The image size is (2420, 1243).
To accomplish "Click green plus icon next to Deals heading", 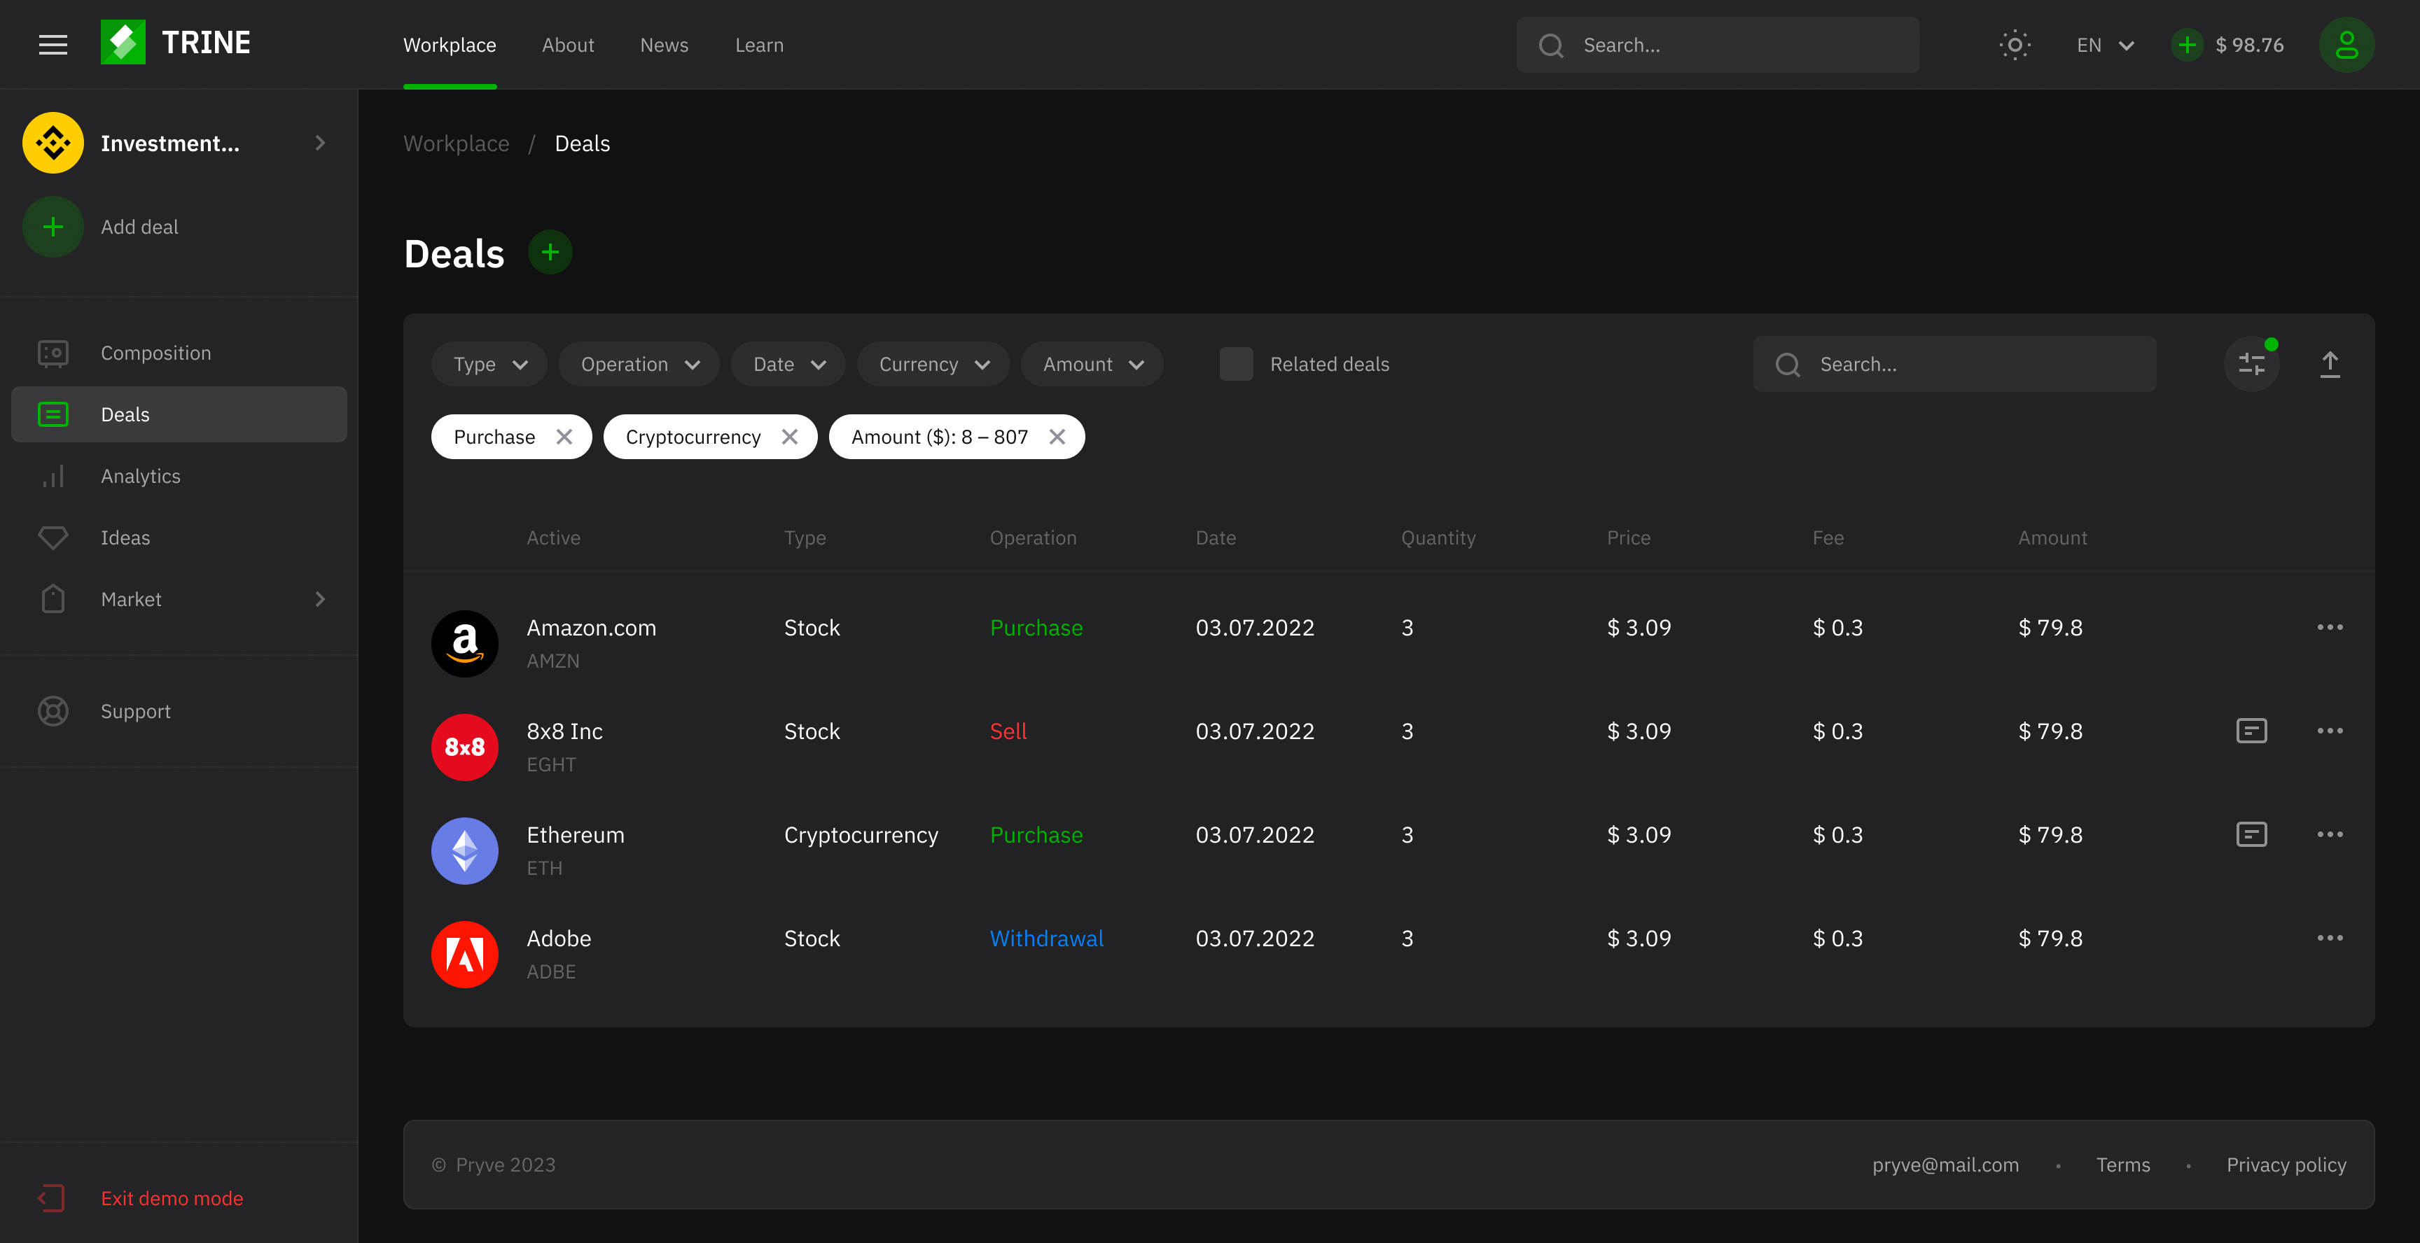I will coord(550,253).
